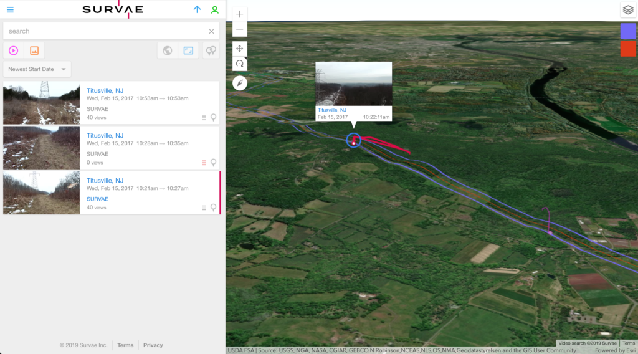
Task: Expand details list icon for 10:28am video
Action: click(204, 163)
